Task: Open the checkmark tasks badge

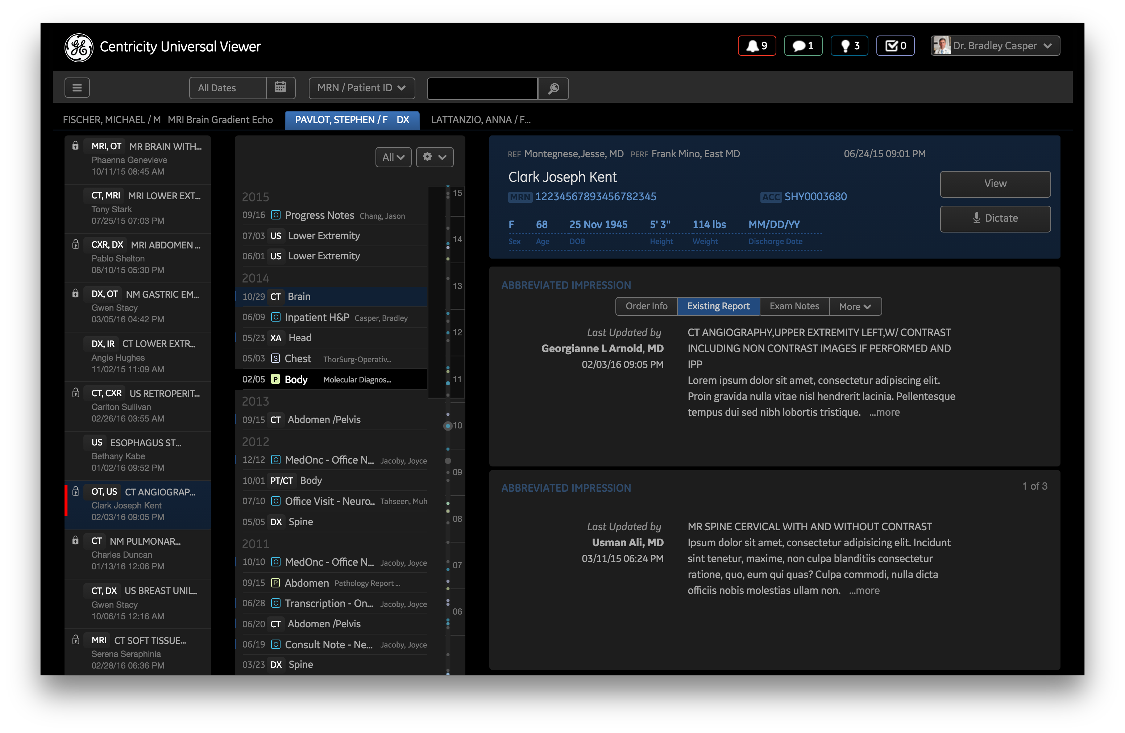Action: click(x=895, y=46)
